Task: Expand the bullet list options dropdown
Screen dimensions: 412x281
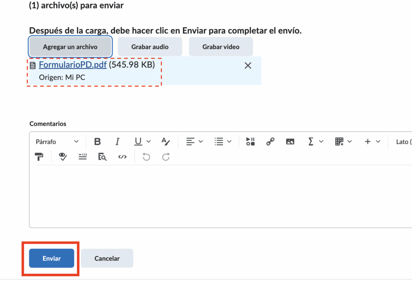Action: (223, 142)
